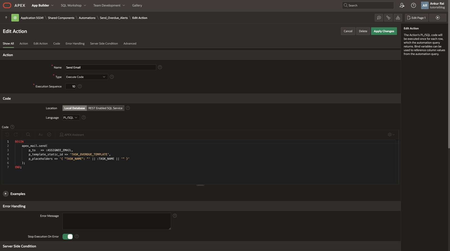Click the Developer Comment icon in header
This screenshot has width=450, height=251.
[x=379, y=18]
